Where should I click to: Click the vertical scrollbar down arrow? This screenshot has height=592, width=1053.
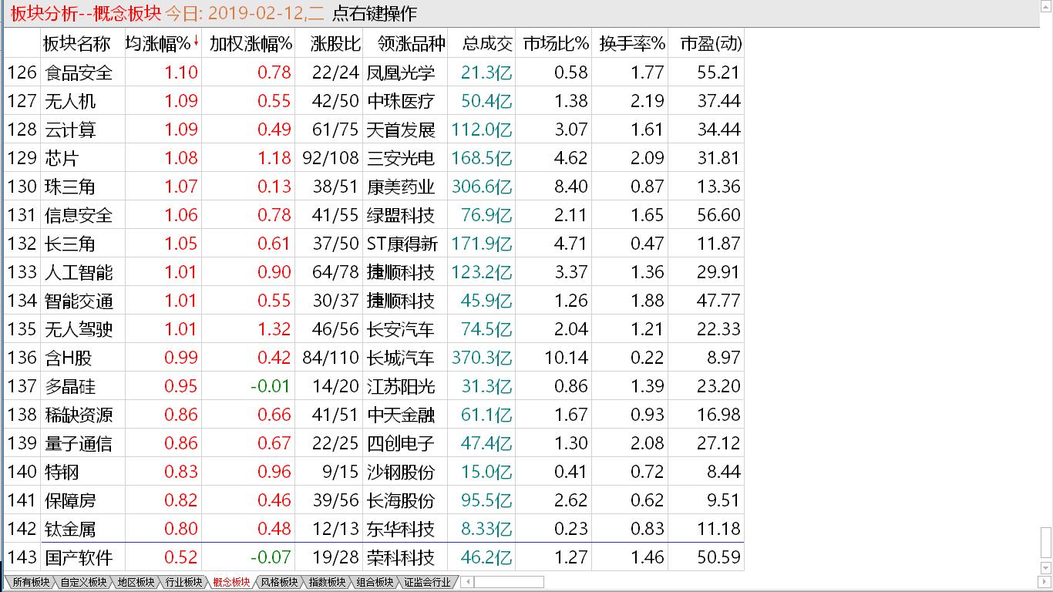(x=1046, y=569)
